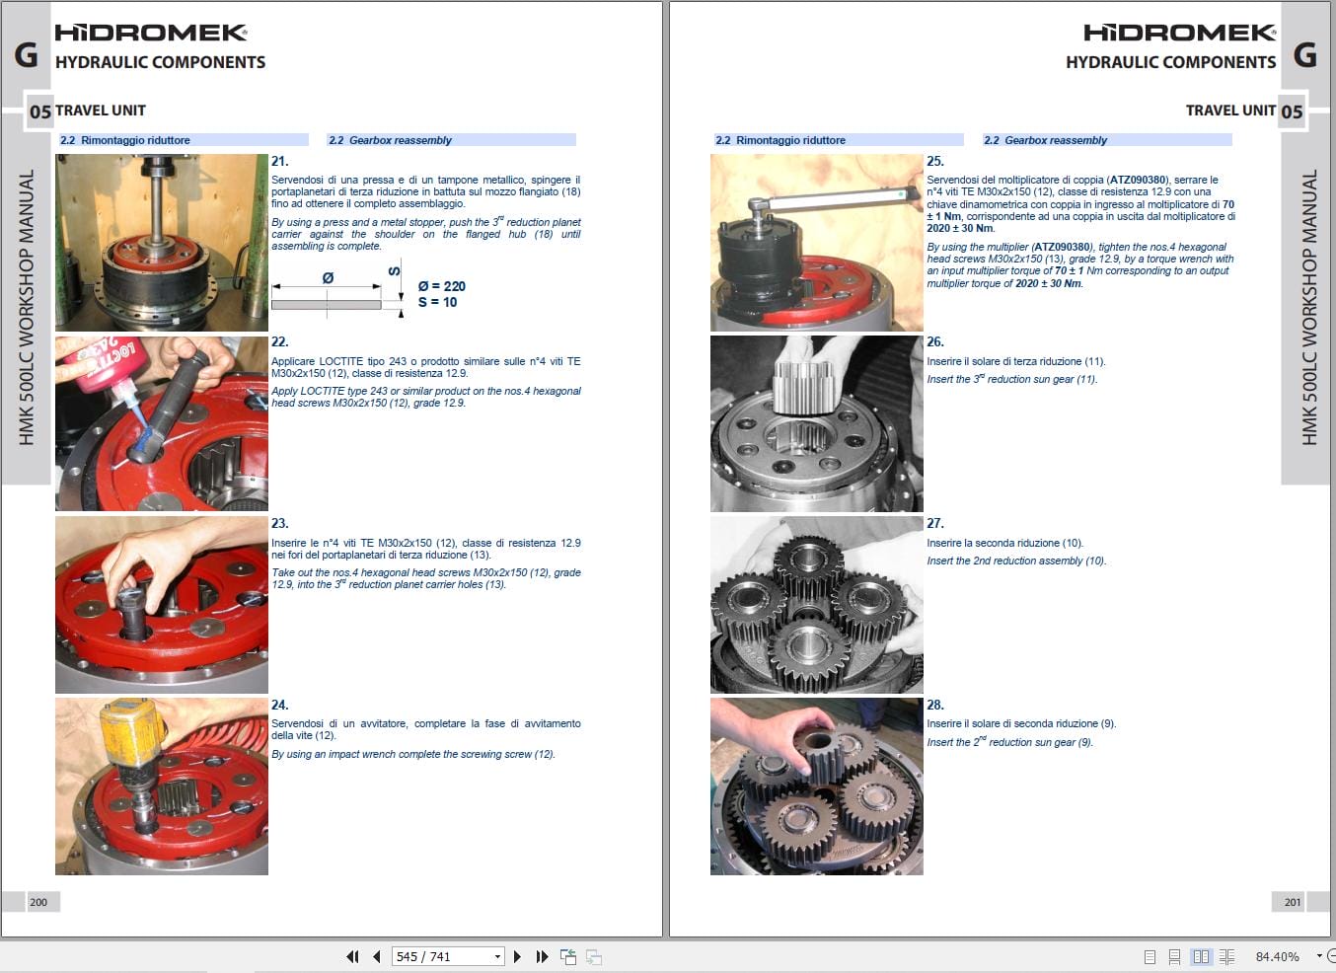Screen dimensions: 1336x973
Task: Select the Previous View icon
Action: [567, 956]
